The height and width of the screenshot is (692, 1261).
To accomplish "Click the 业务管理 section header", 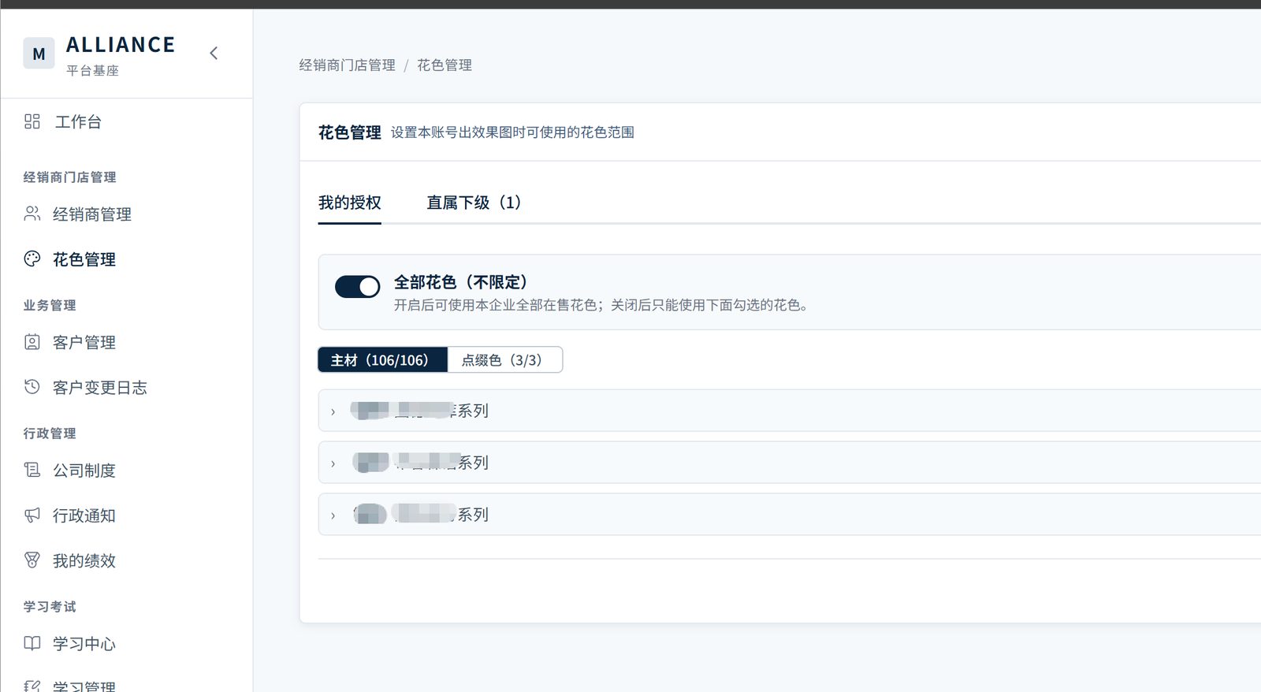I will 50,305.
